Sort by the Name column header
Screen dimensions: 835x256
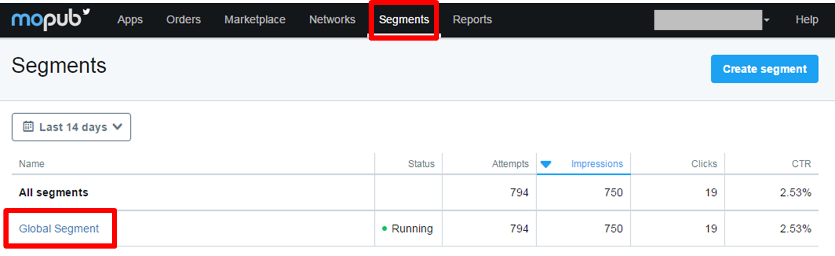pos(31,163)
